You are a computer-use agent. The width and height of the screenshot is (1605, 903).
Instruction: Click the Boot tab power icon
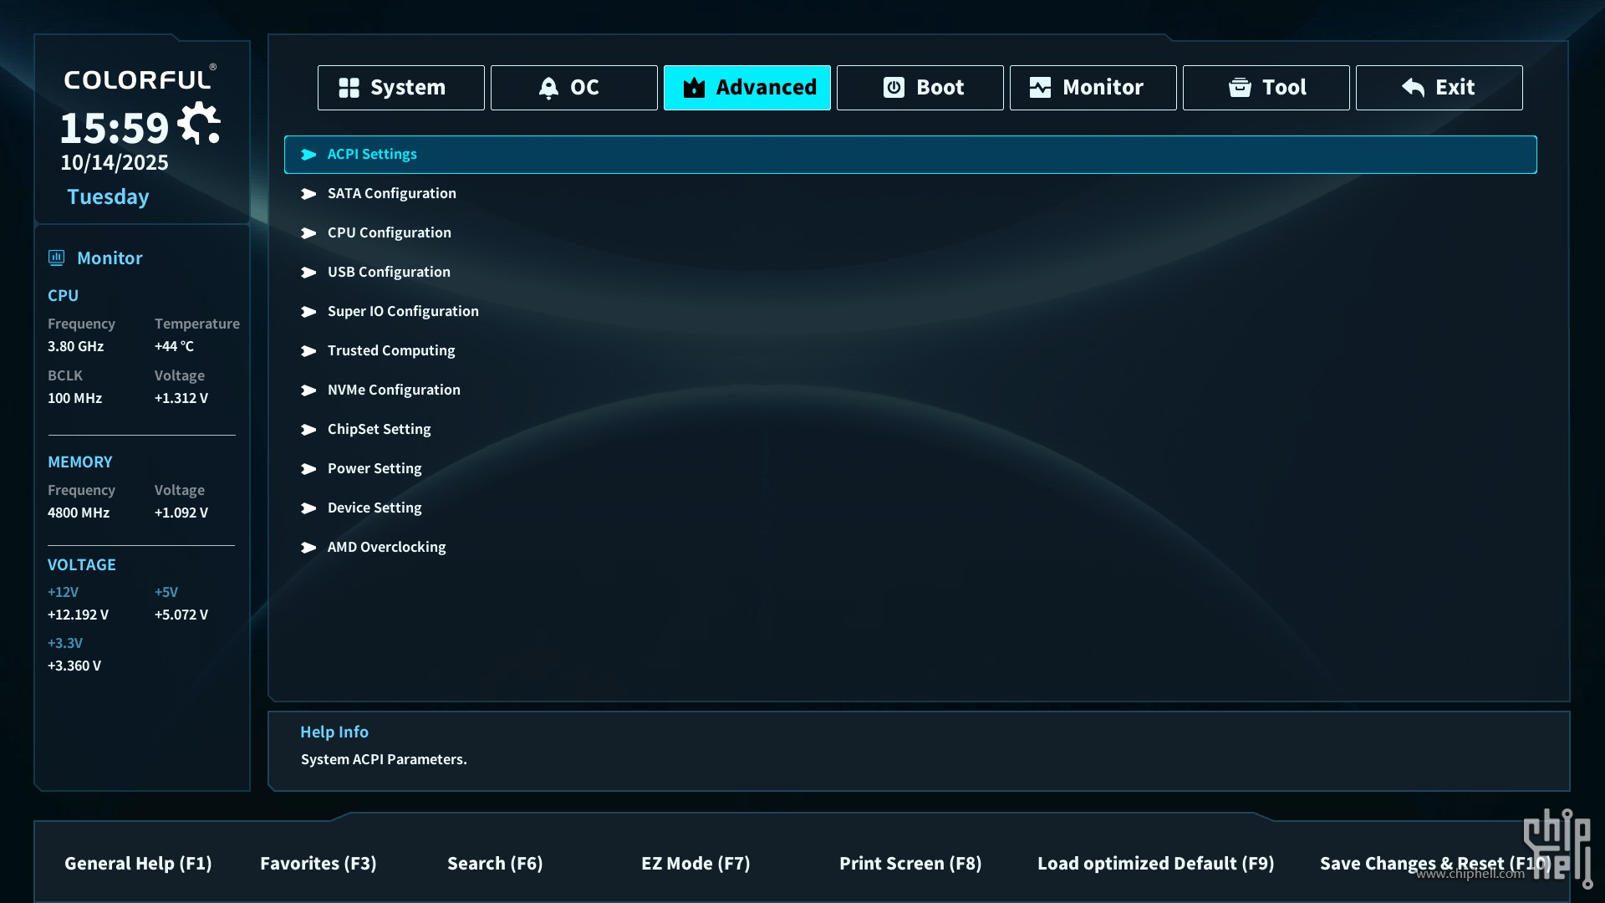pos(894,88)
